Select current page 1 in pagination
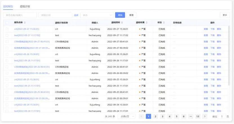234x124 pixels. (x=148, y=116)
